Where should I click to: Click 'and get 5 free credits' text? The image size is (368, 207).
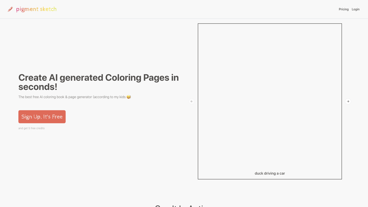pyautogui.click(x=31, y=128)
